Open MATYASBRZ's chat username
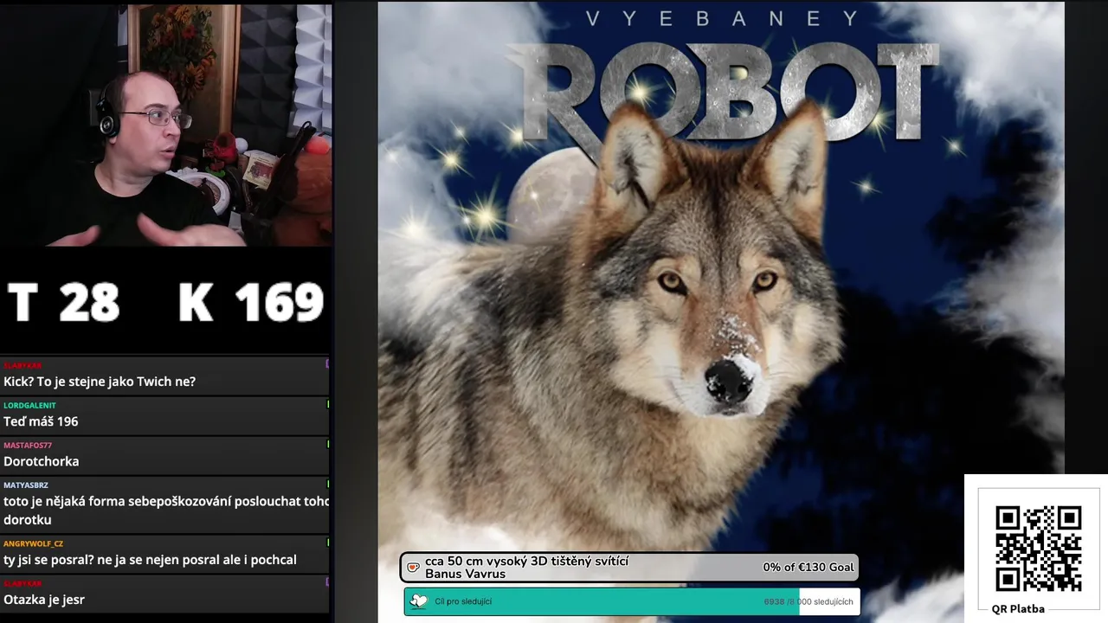1108x623 pixels. click(x=26, y=485)
